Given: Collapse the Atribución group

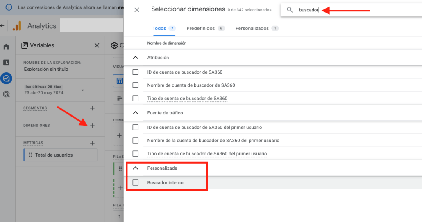Looking at the screenshot, I should (x=135, y=58).
